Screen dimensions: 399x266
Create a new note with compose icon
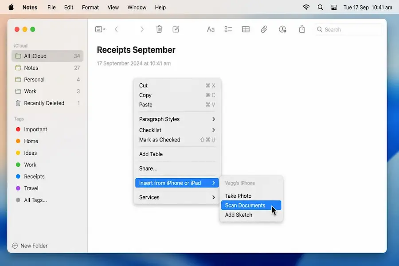(176, 29)
